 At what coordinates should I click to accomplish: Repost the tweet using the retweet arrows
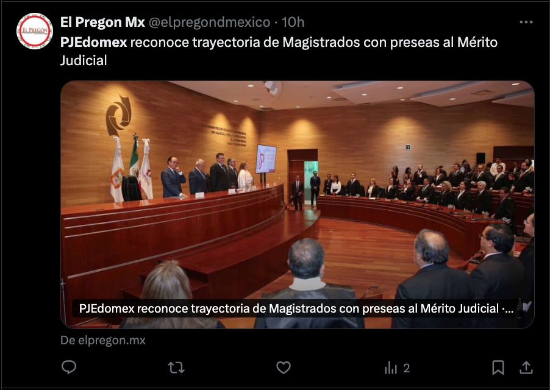176,367
